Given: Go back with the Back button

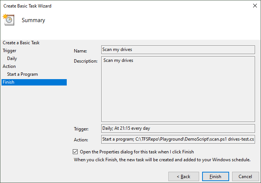Looking at the screenshot, I should point(184,176).
